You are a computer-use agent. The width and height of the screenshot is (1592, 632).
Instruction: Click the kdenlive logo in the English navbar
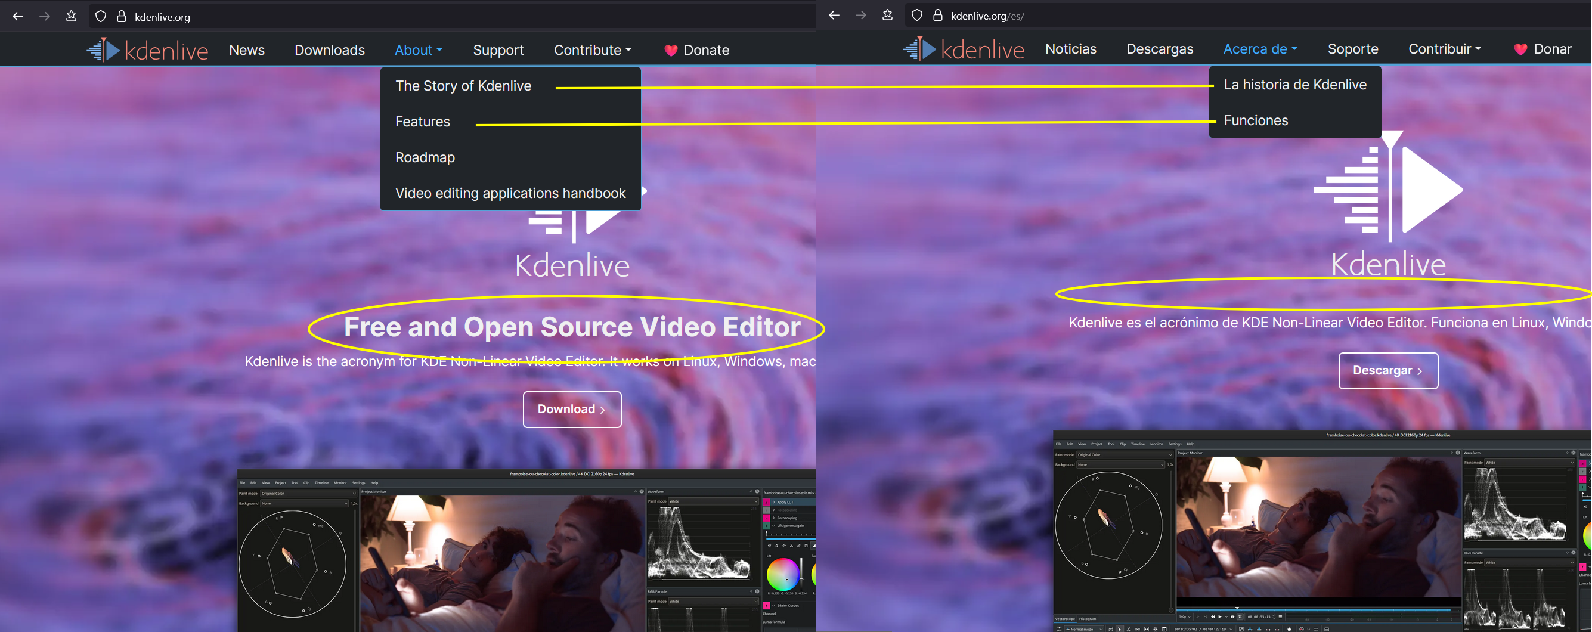pyautogui.click(x=147, y=50)
